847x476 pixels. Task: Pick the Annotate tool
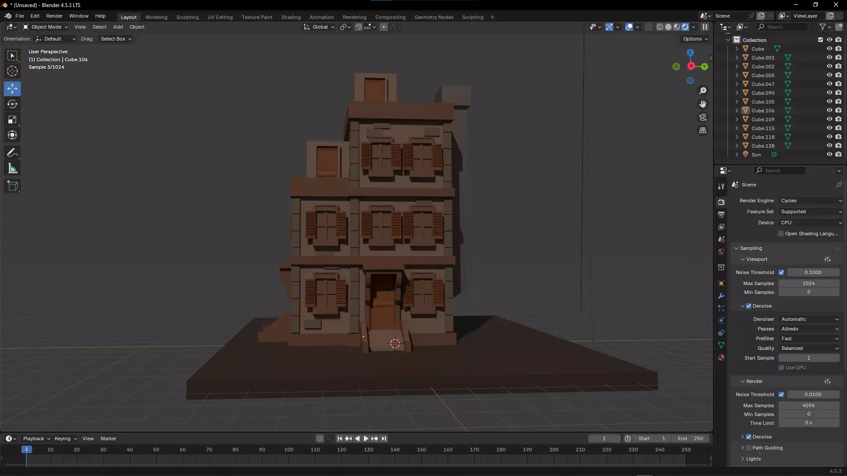pyautogui.click(x=12, y=153)
